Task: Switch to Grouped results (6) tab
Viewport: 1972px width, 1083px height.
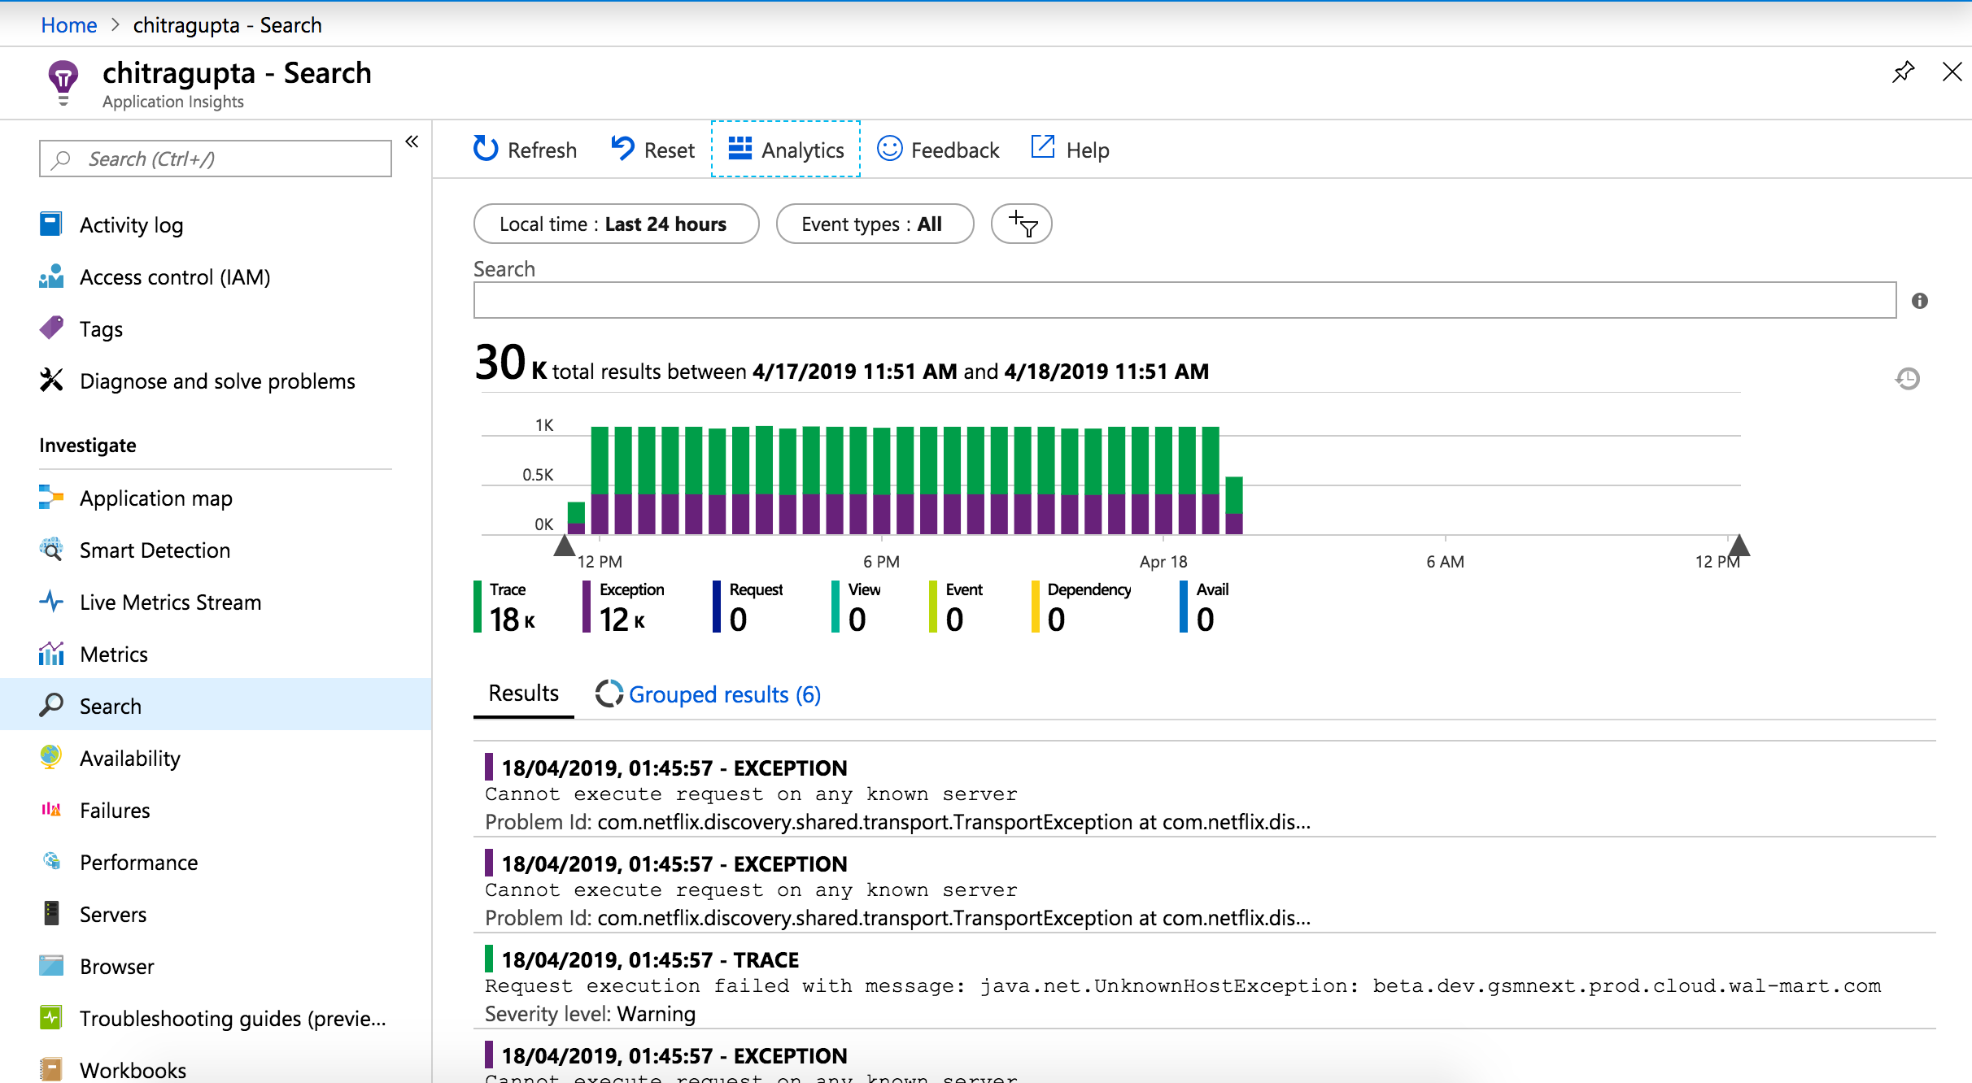Action: [709, 694]
